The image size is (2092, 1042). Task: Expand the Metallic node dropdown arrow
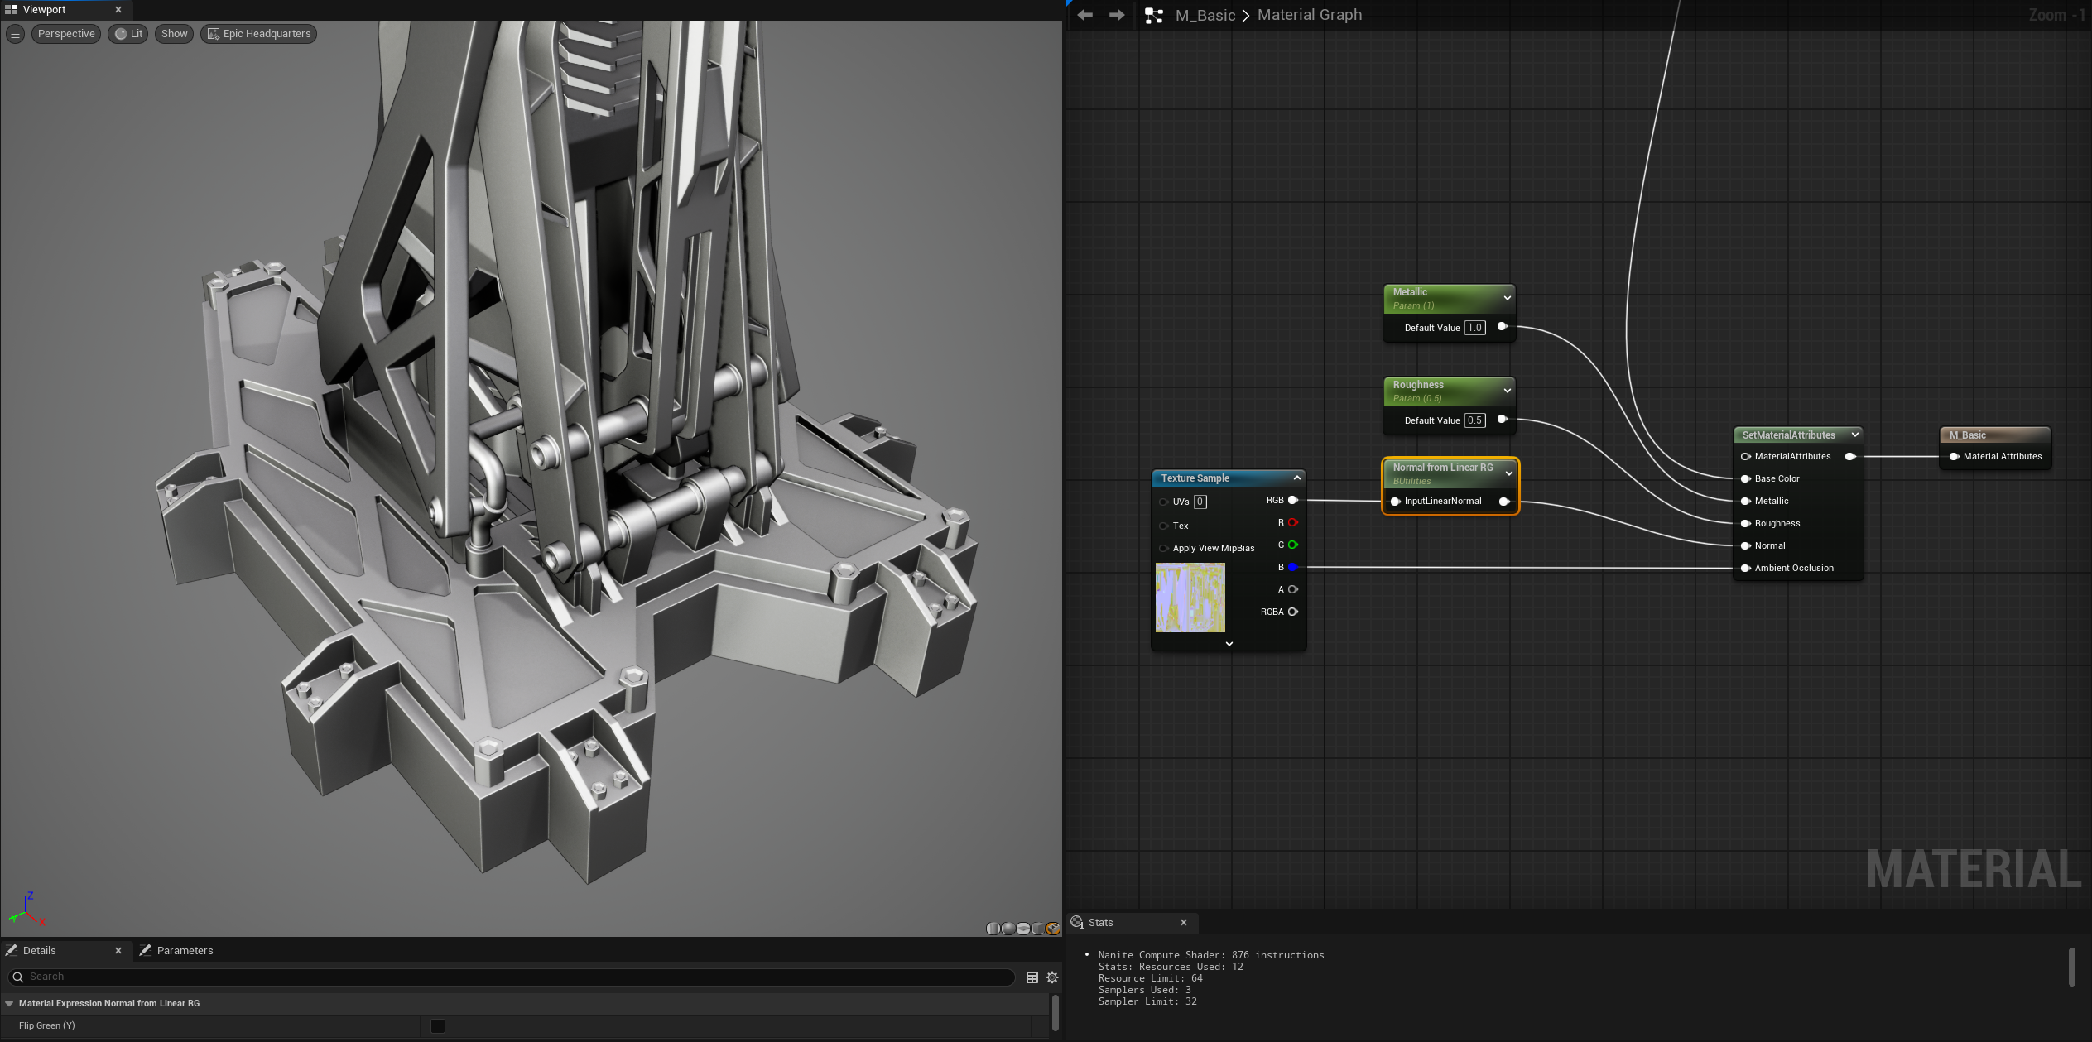pyautogui.click(x=1508, y=298)
